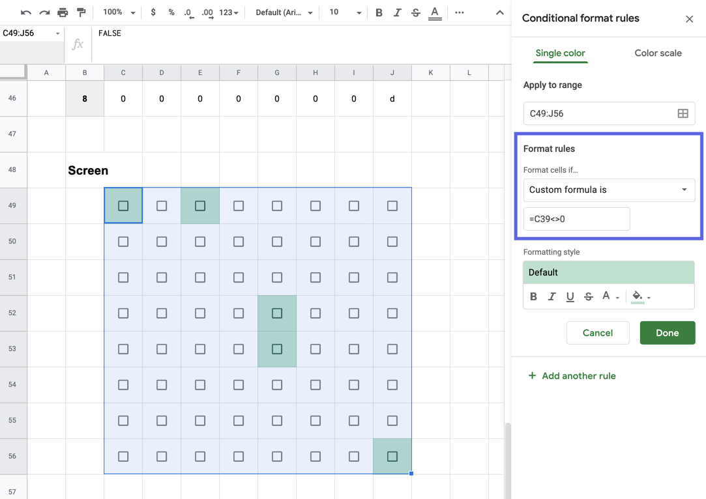This screenshot has height=499, width=706.
Task: Click Add another rule link
Action: [x=572, y=376]
